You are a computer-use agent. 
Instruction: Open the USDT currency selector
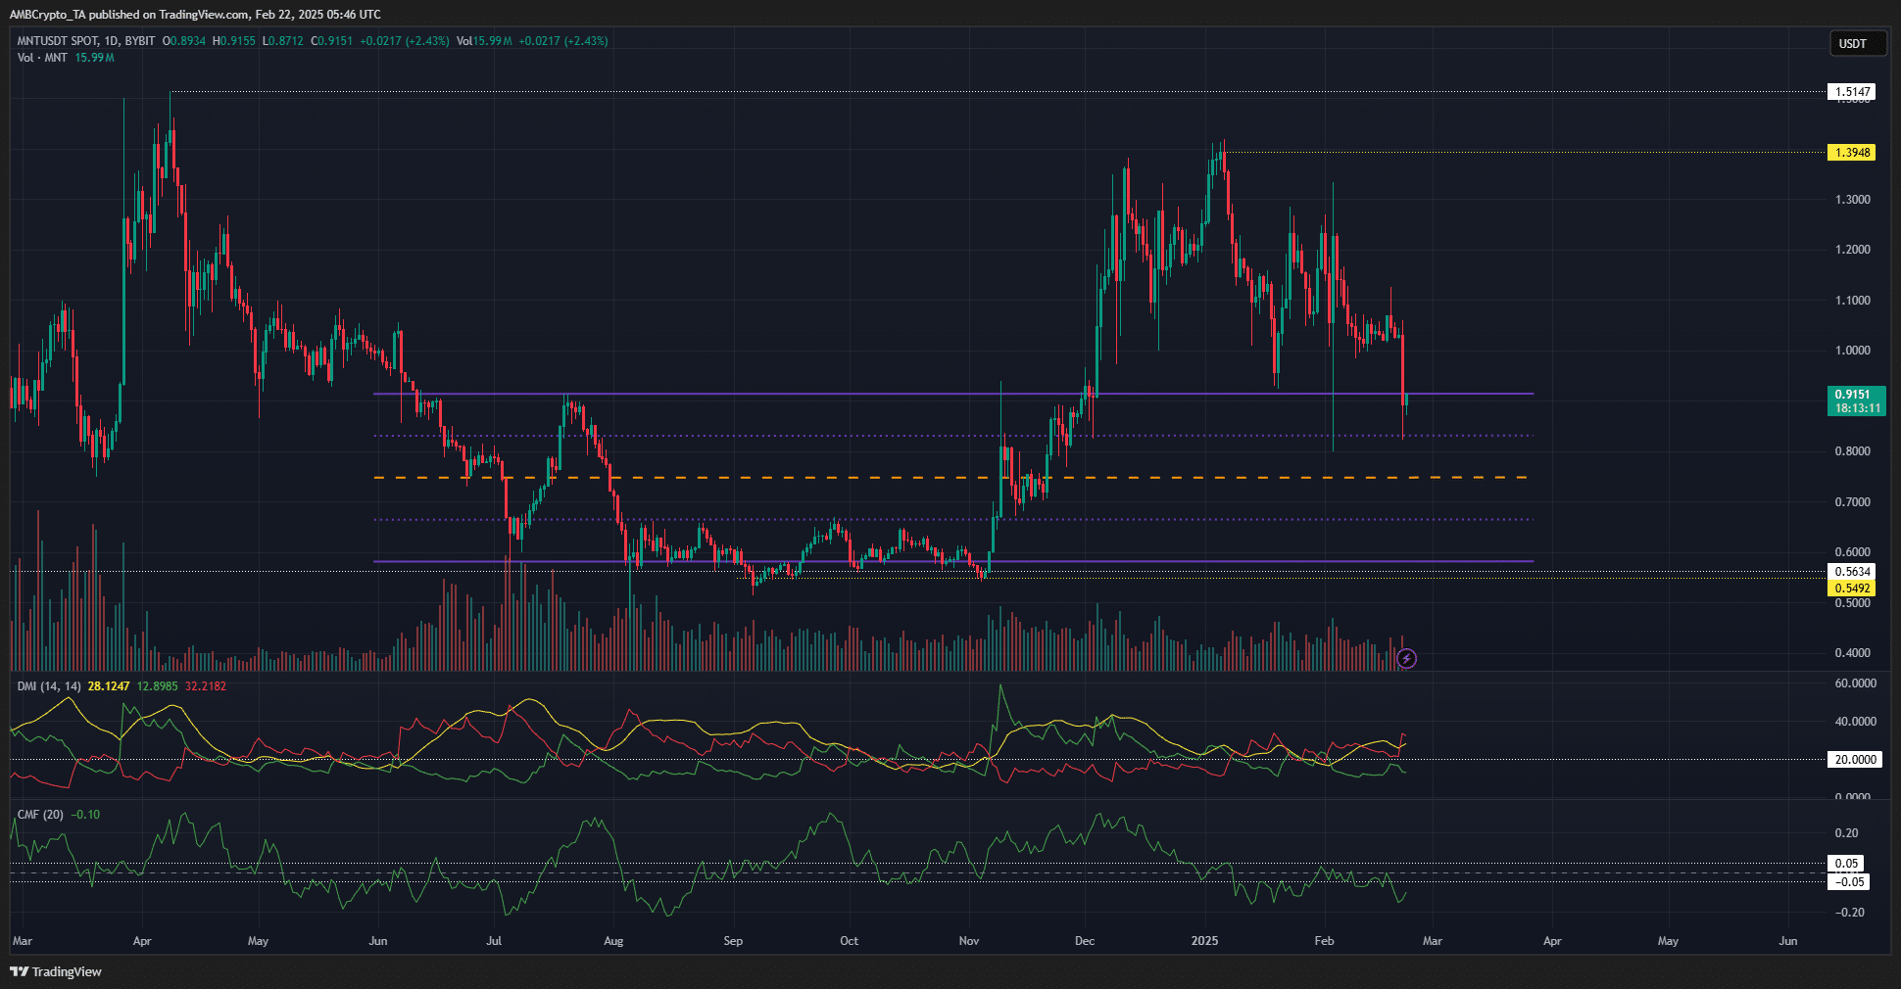pos(1855,43)
